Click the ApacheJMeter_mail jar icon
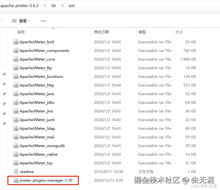The width and height of the screenshot is (220, 190). pyautogui.click(x=16, y=137)
